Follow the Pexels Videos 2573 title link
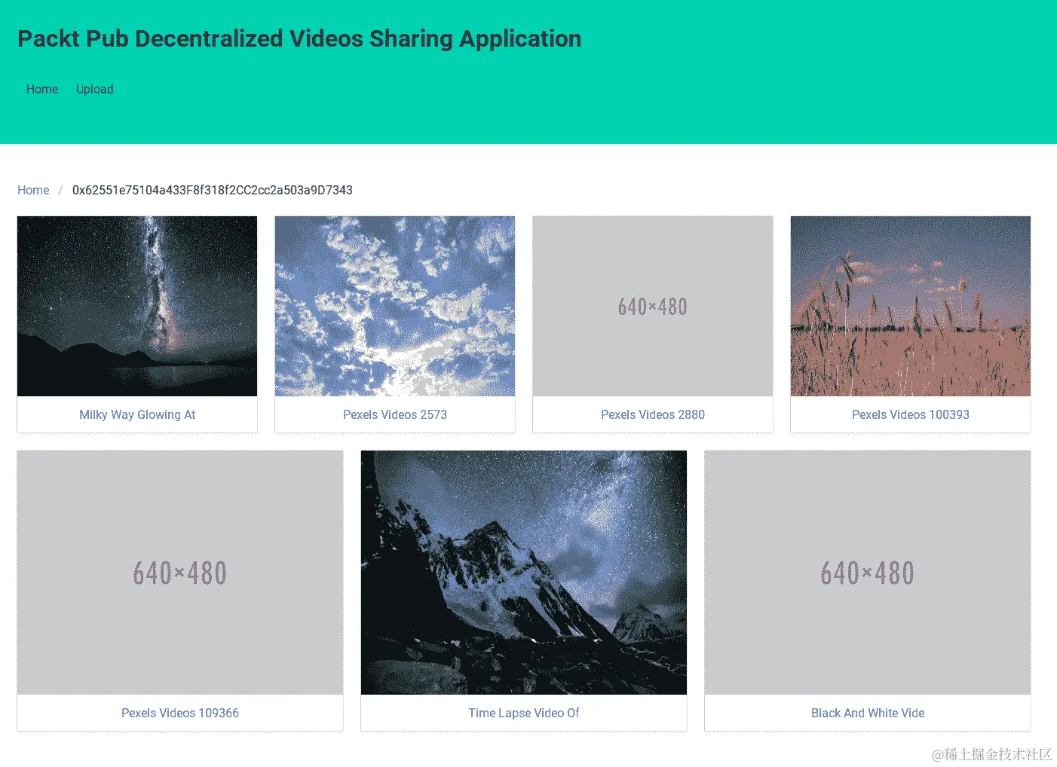1057x767 pixels. (x=395, y=414)
